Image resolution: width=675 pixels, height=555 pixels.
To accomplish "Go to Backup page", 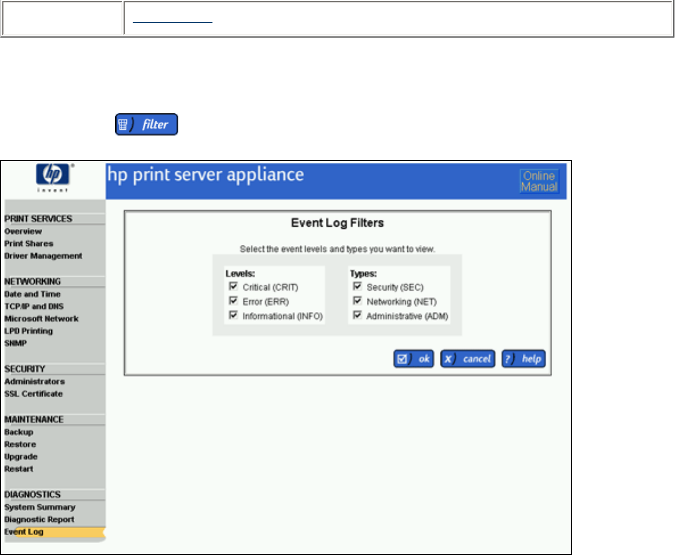I will [18, 432].
